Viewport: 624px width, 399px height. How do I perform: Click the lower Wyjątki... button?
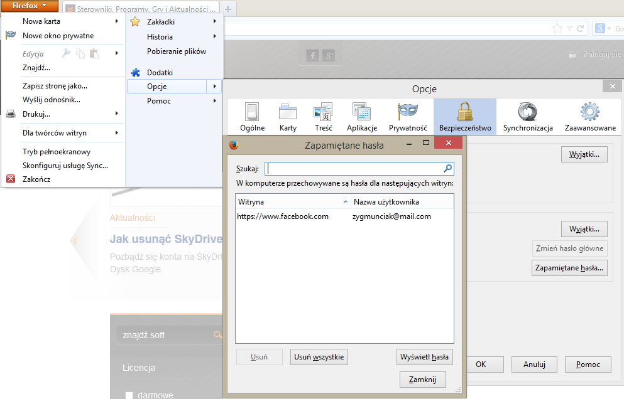[x=584, y=229]
